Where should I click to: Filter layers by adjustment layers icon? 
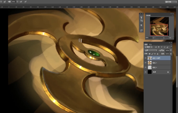tap(159, 47)
